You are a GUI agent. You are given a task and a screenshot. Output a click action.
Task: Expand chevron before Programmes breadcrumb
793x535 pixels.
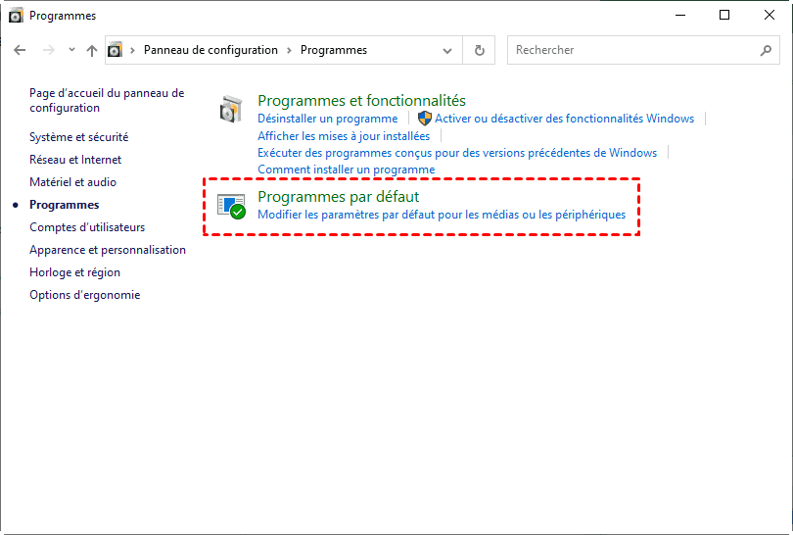click(289, 50)
